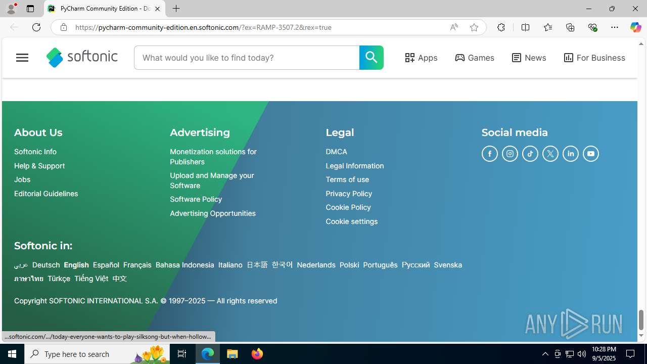Open the Privacy Policy link
The width and height of the screenshot is (647, 364).
point(349,194)
